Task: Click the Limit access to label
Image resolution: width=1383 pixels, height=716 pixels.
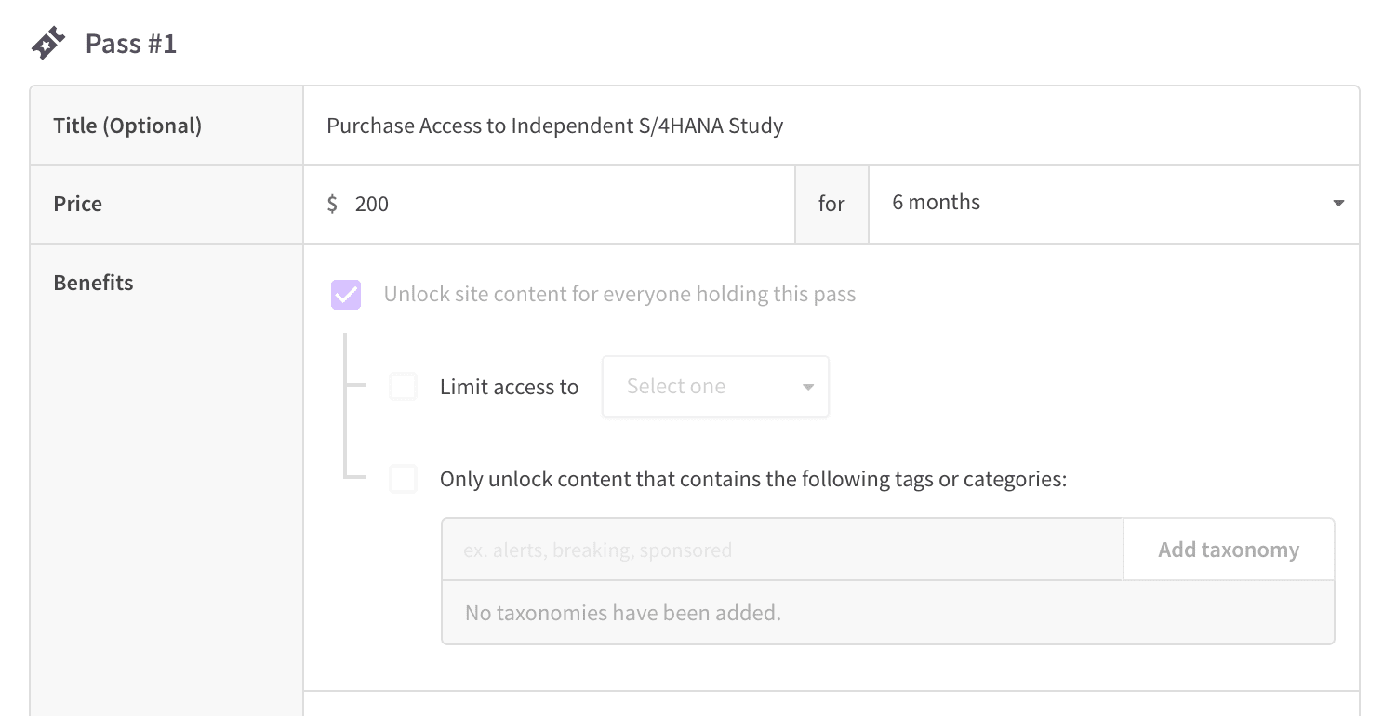Action: pos(510,387)
